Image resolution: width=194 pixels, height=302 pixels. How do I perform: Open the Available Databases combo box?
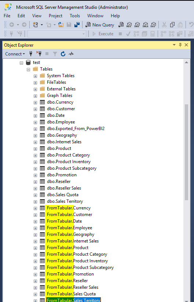[57, 34]
